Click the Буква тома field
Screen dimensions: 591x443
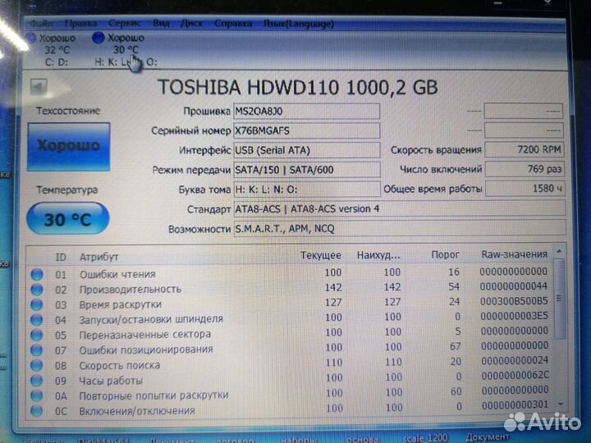(x=306, y=190)
